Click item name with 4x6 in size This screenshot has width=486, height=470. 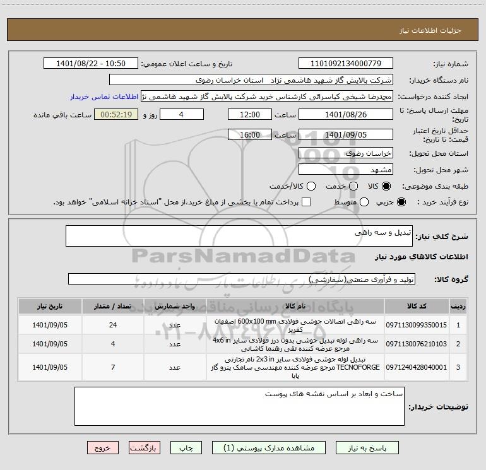coord(295,344)
